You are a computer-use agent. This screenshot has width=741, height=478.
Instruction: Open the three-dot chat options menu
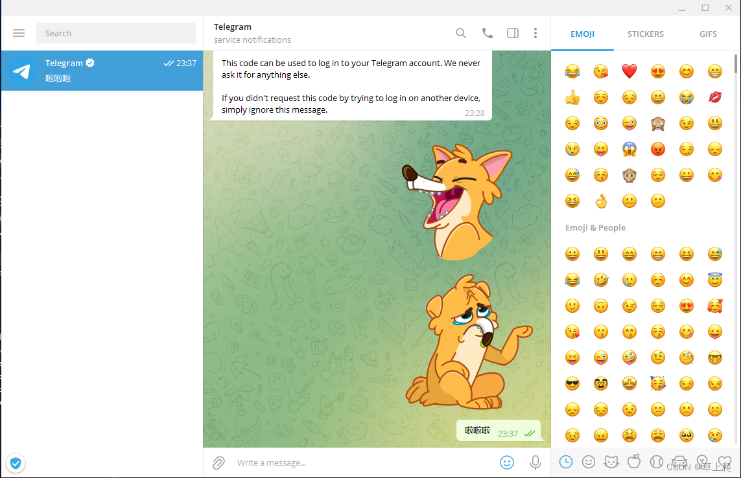(x=535, y=33)
